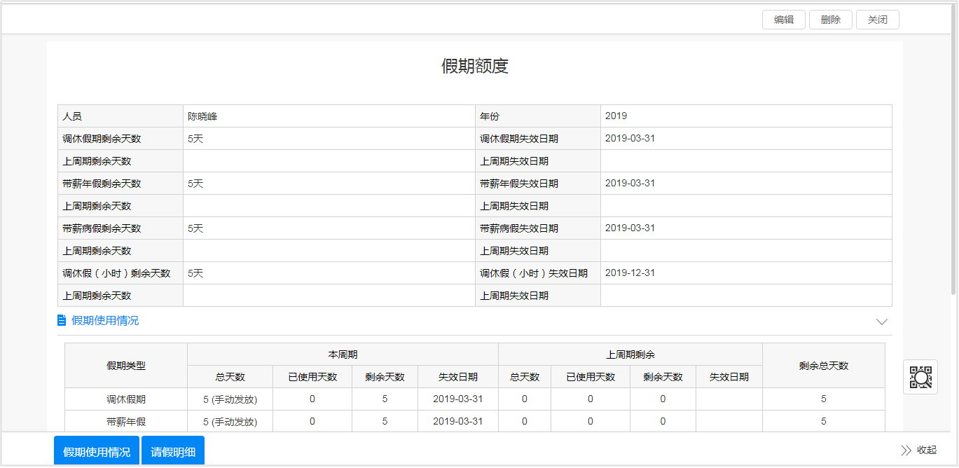Click the 收起 collapse control
This screenshot has height=468, width=959.
927,450
